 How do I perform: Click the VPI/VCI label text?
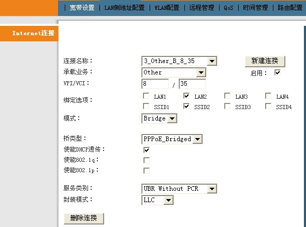76,83
